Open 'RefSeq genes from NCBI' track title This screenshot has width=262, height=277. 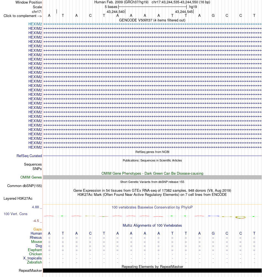[152, 152]
